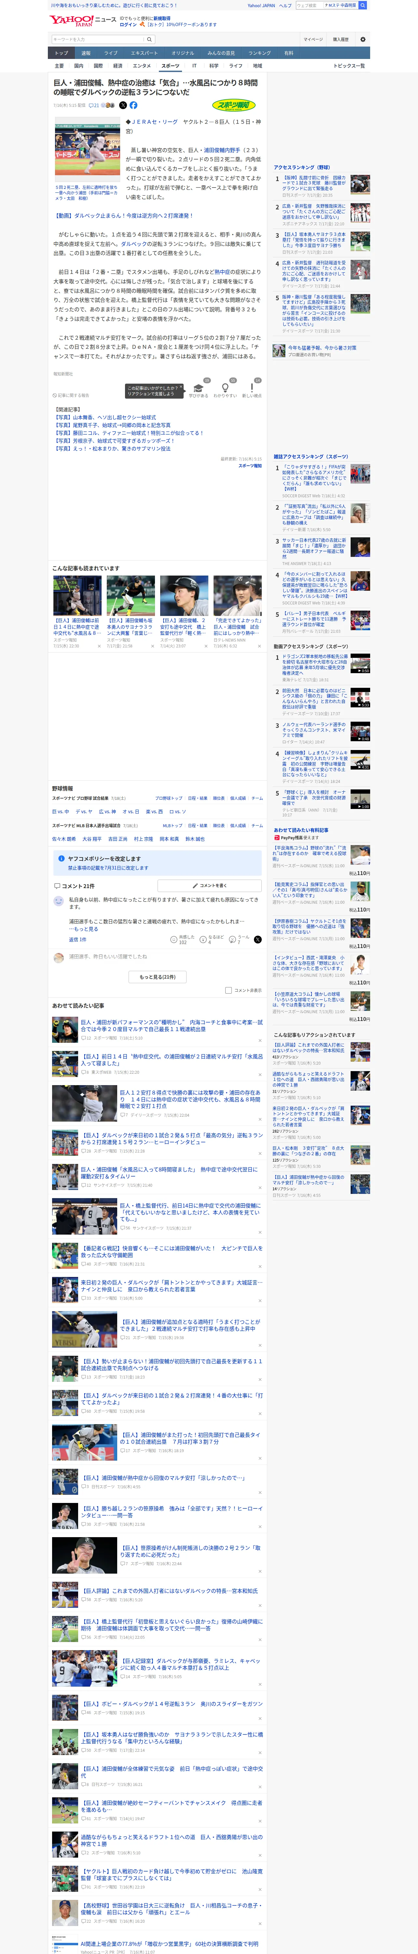Viewport: 418px width, 1954px height.
Task: Click the コメントを書く button
Action: click(209, 885)
